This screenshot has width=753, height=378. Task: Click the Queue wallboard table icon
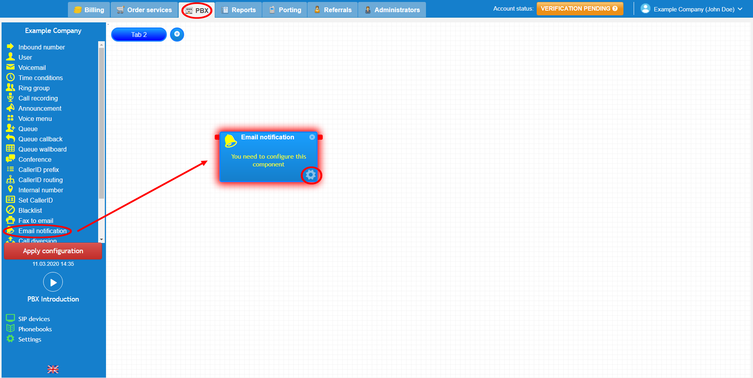10,149
